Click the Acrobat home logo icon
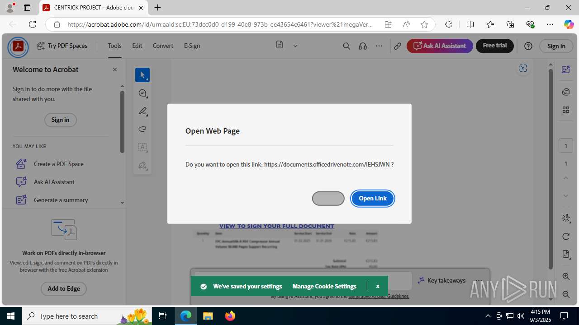Viewport: 579px width, 325px height. [x=18, y=46]
